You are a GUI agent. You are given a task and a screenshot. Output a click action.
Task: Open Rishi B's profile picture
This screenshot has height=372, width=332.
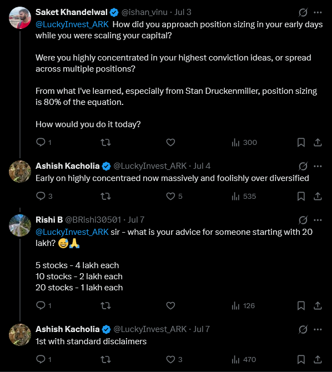[20, 225]
